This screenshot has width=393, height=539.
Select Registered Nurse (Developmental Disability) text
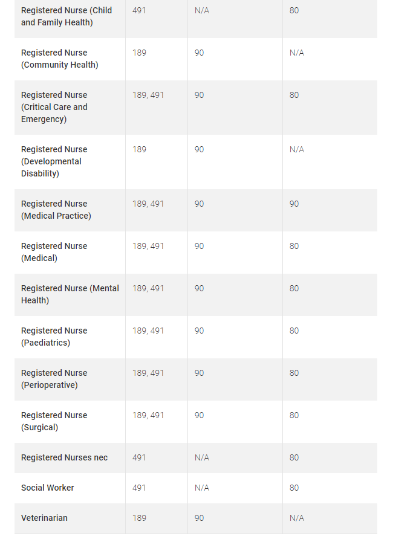(51, 161)
